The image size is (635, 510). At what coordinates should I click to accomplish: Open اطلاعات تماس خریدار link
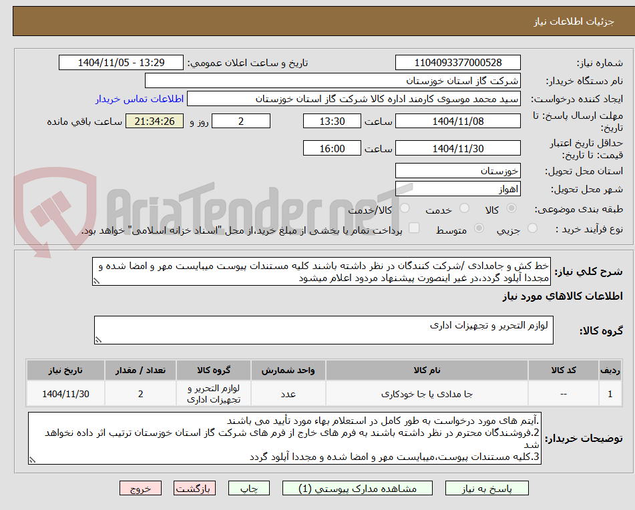140,99
